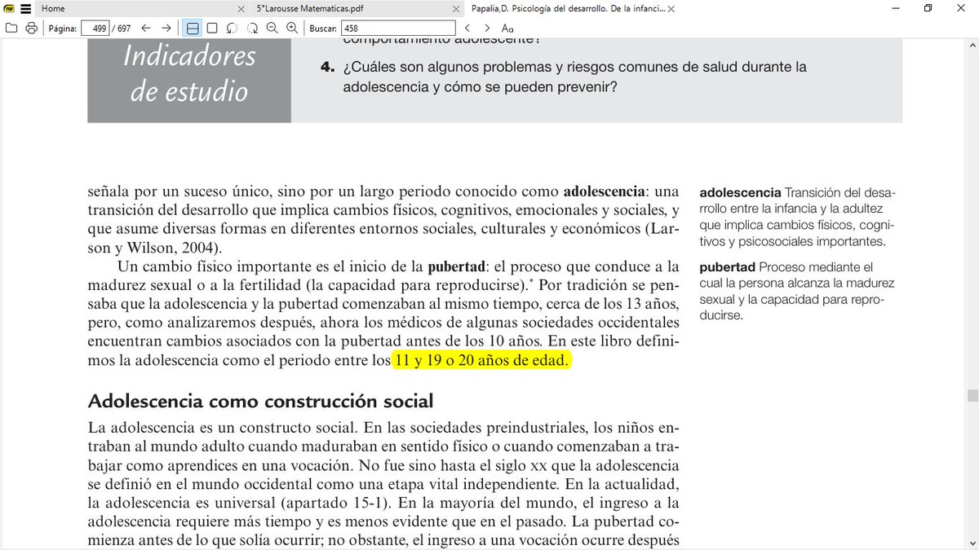979x550 pixels.
Task: Click the page number input field
Action: [x=95, y=28]
